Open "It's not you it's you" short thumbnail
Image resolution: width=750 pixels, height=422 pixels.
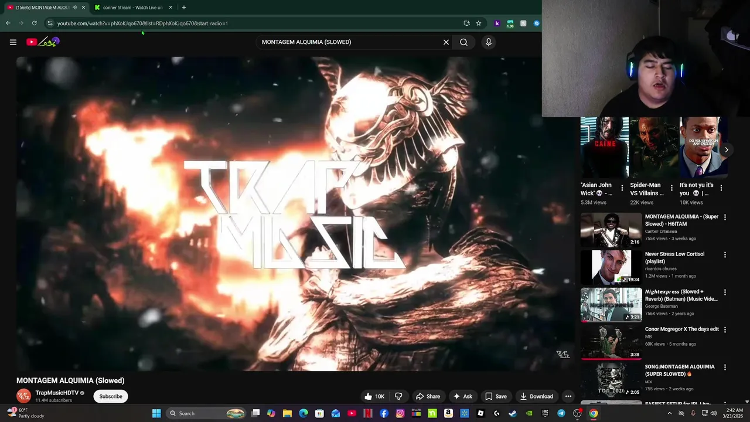[x=703, y=147]
